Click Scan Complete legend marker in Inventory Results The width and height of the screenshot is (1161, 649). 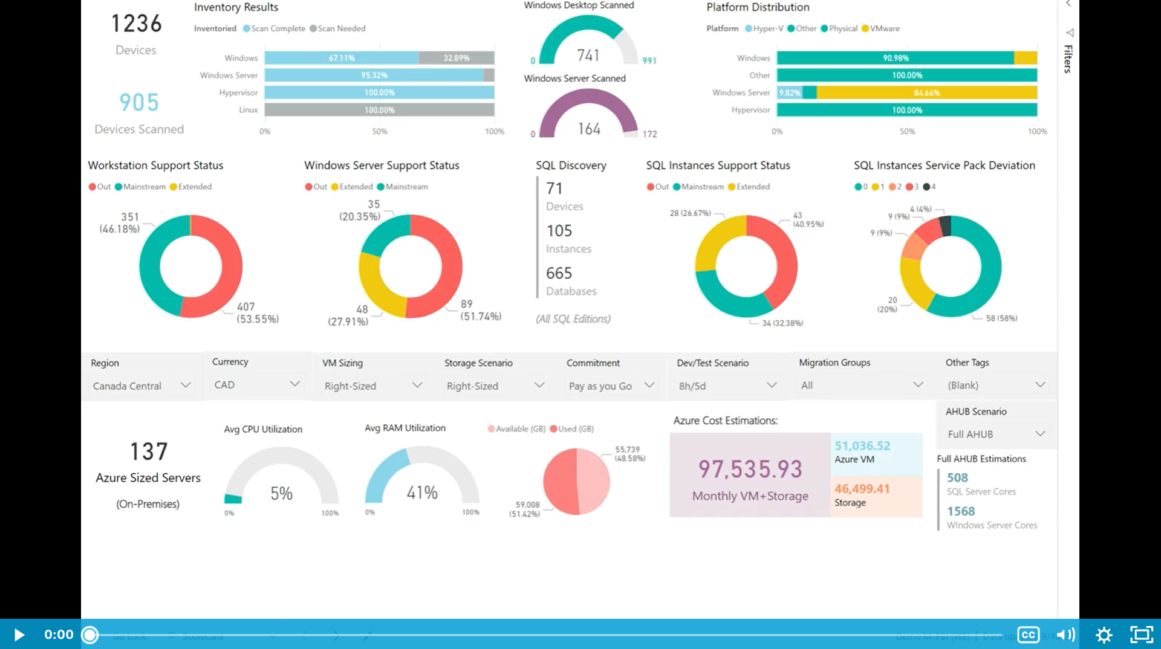[247, 28]
